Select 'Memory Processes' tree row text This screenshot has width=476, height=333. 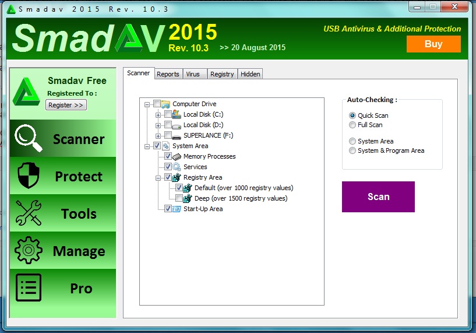pyautogui.click(x=210, y=156)
